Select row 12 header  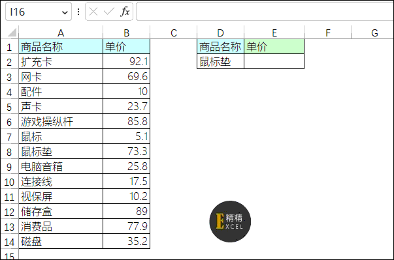click(9, 212)
